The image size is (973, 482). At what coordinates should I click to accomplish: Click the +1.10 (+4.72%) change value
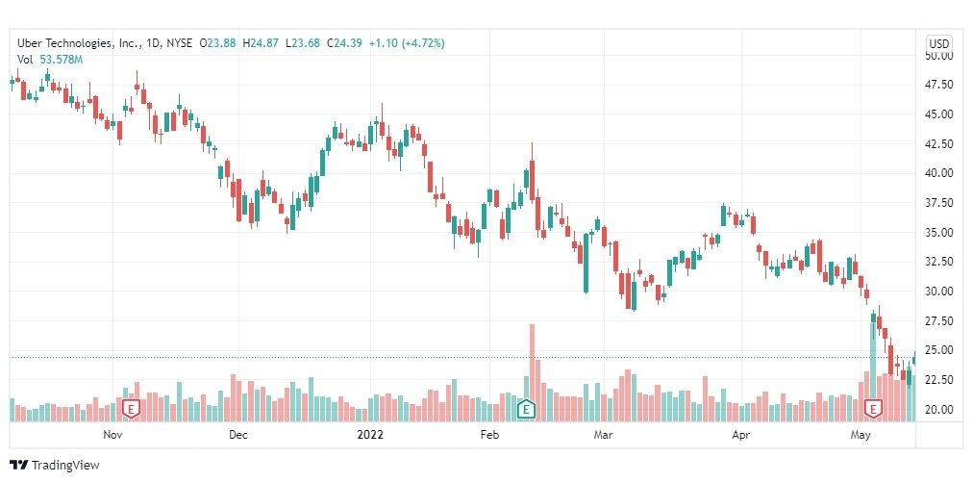407,43
